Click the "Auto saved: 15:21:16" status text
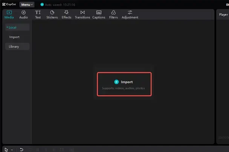The width and height of the screenshot is (229, 152). click(x=60, y=5)
